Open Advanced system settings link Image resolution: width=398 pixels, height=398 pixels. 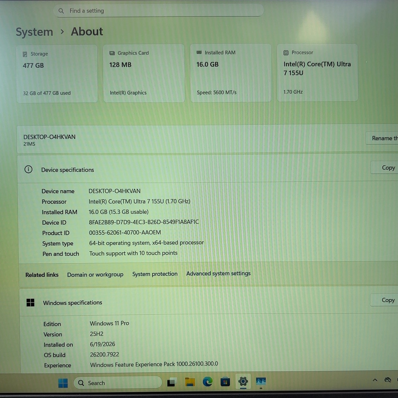point(218,274)
